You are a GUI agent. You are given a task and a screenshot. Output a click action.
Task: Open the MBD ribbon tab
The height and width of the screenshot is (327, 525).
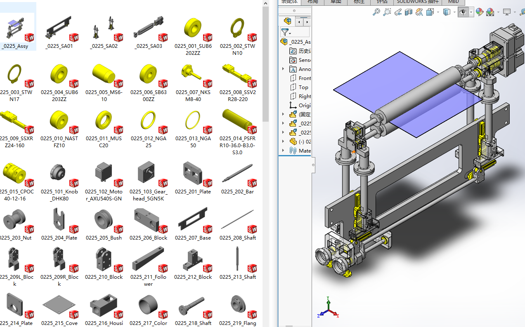pyautogui.click(x=453, y=2)
